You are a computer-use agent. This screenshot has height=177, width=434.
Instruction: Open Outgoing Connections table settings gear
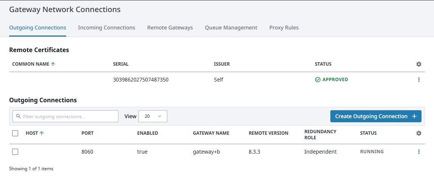coord(419,133)
